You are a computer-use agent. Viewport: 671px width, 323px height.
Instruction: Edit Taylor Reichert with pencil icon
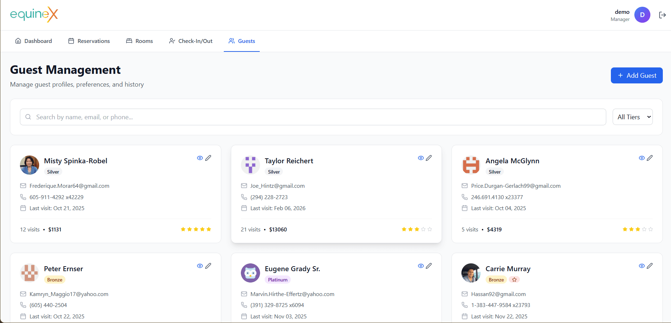pyautogui.click(x=429, y=158)
